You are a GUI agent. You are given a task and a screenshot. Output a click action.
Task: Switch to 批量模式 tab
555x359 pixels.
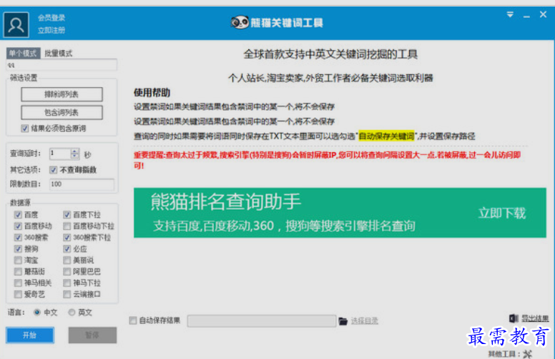(59, 54)
